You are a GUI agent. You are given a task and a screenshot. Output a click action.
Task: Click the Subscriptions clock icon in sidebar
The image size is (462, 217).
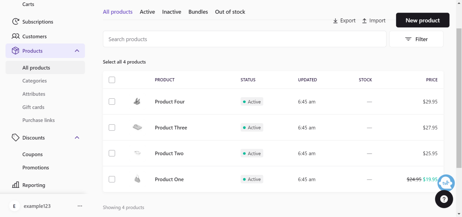point(15,22)
